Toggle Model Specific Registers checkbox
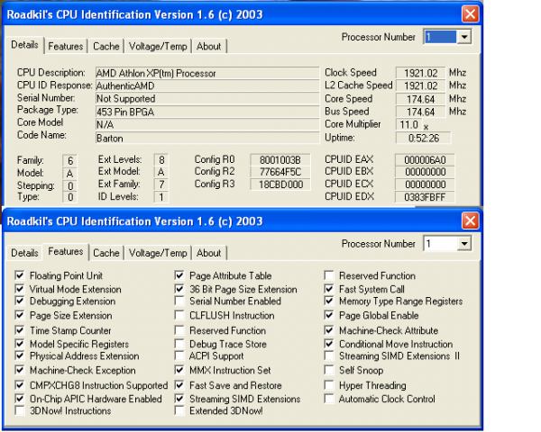The width and height of the screenshot is (541, 432). (20, 344)
